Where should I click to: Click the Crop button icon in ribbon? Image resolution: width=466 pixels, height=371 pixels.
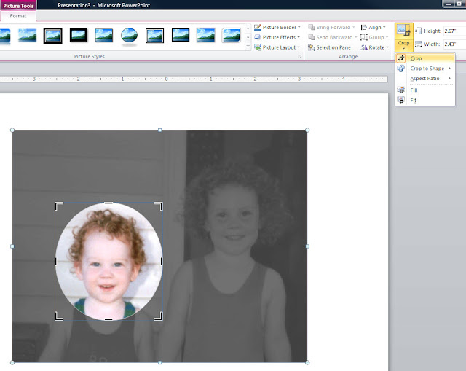pyautogui.click(x=403, y=31)
